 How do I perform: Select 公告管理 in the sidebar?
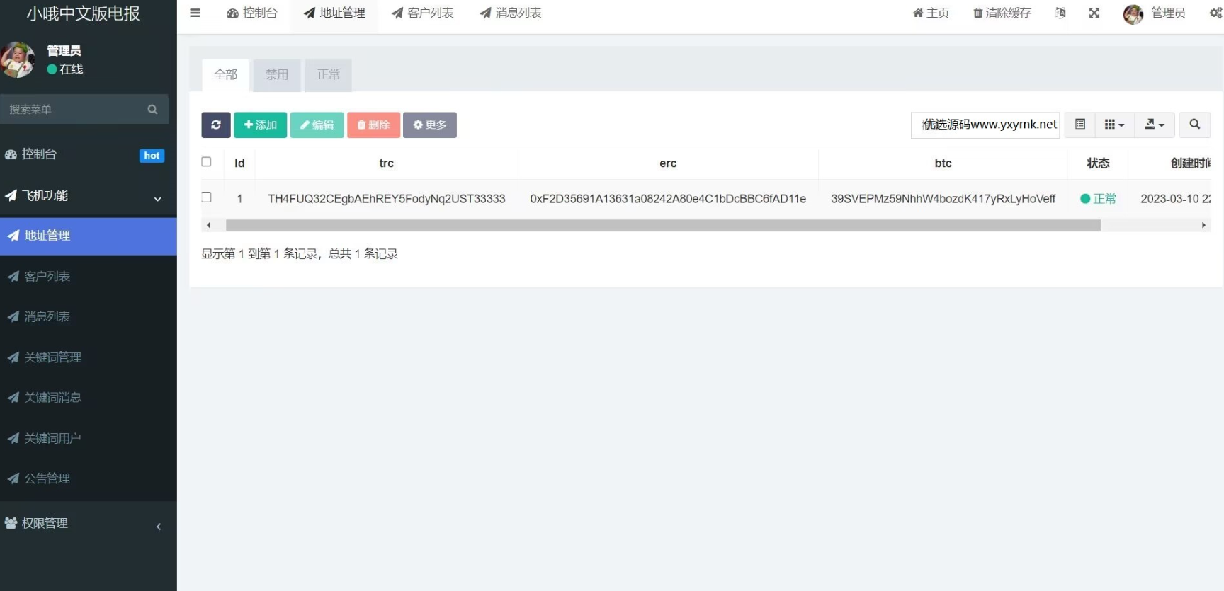(88, 479)
